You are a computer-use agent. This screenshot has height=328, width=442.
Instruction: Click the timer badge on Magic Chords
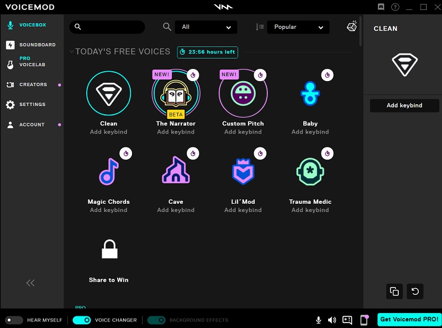[126, 154]
